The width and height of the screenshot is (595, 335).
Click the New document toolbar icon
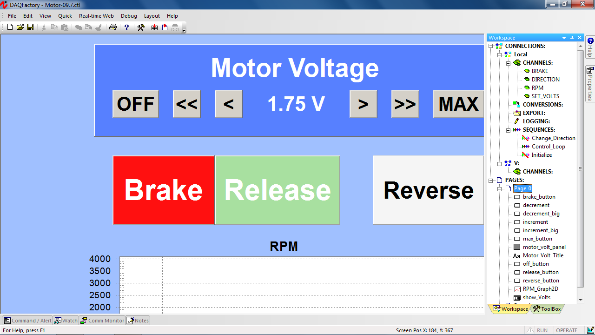(x=10, y=27)
